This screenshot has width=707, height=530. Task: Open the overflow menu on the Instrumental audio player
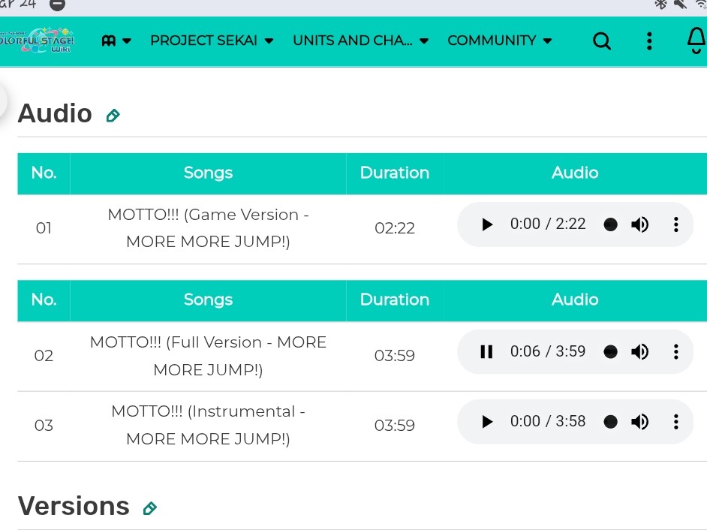[675, 421]
